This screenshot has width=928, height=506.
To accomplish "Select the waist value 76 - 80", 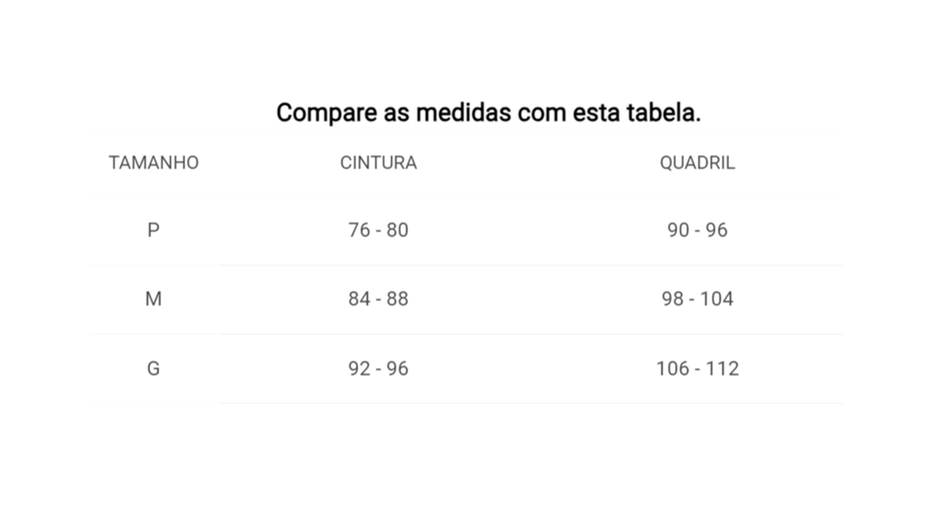I will (x=378, y=230).
